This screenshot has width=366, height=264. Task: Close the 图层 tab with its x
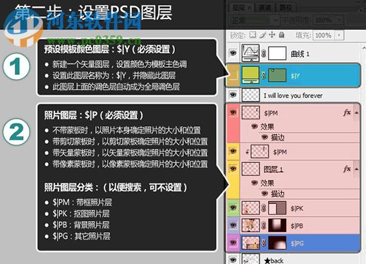pos(250,8)
